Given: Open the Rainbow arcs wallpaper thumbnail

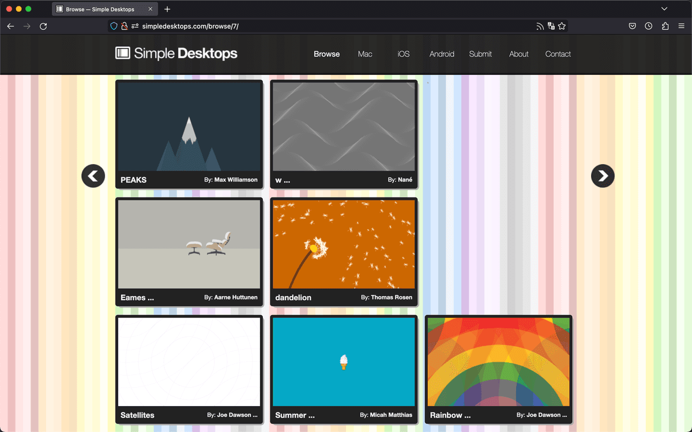Looking at the screenshot, I should 498,362.
